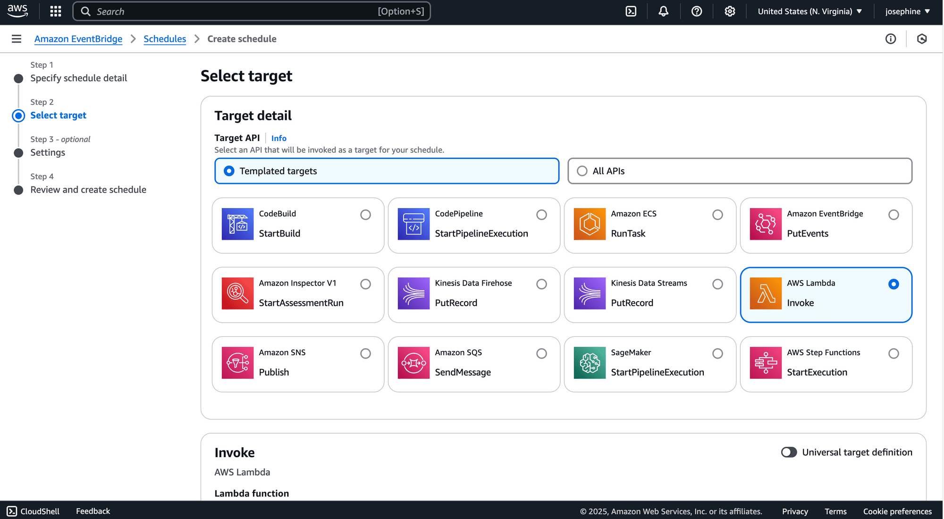Open the services grid menu
944x519 pixels.
[x=56, y=11]
